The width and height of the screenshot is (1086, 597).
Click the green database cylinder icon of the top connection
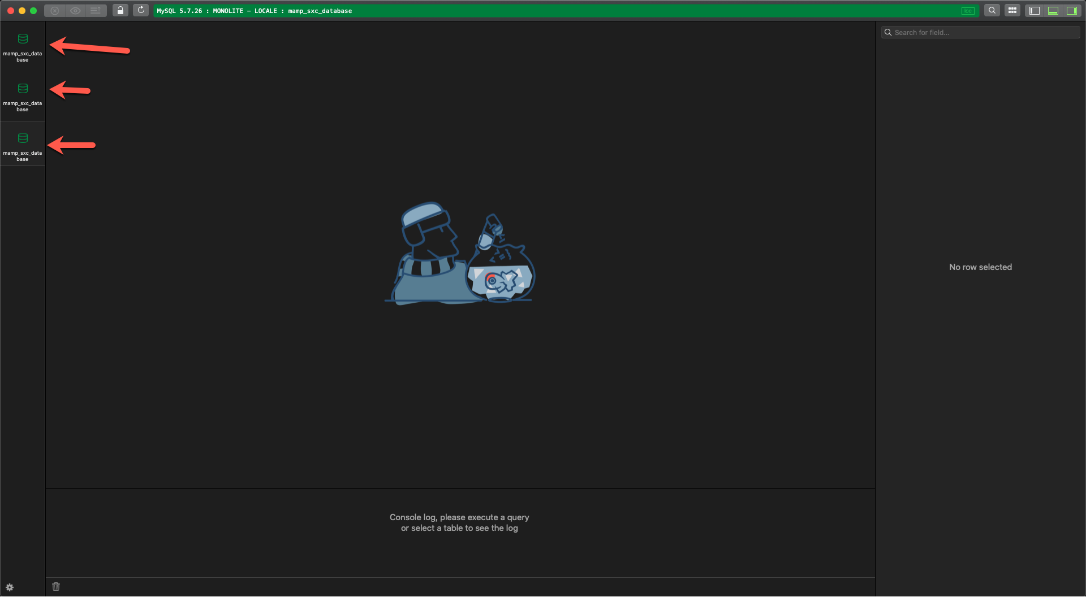23,38
